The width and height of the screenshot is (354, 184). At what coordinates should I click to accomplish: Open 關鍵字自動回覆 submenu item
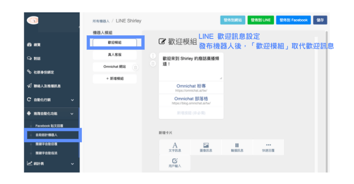[x=46, y=144]
